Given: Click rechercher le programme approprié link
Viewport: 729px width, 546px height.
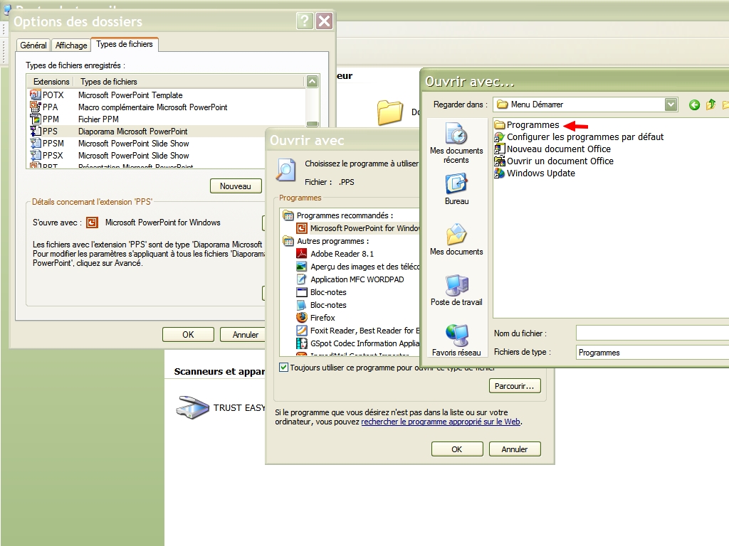Looking at the screenshot, I should [x=441, y=422].
